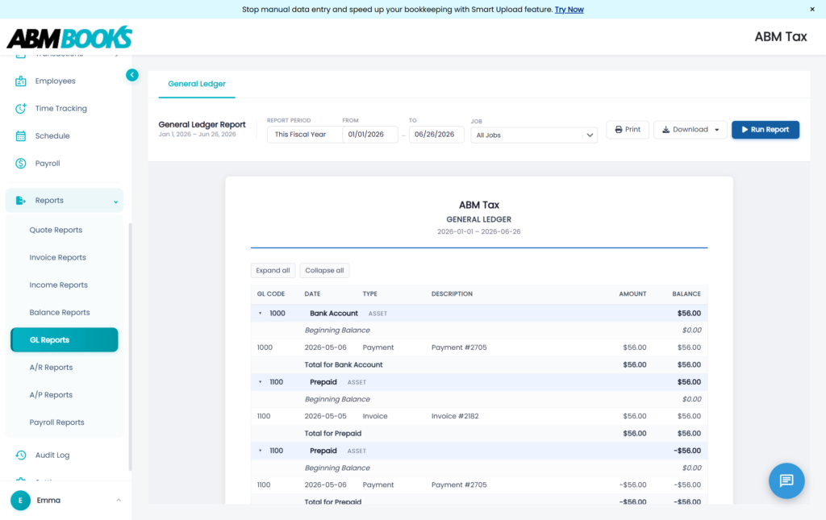Click Collapse all button
This screenshot has height=520, width=826.
[324, 271]
